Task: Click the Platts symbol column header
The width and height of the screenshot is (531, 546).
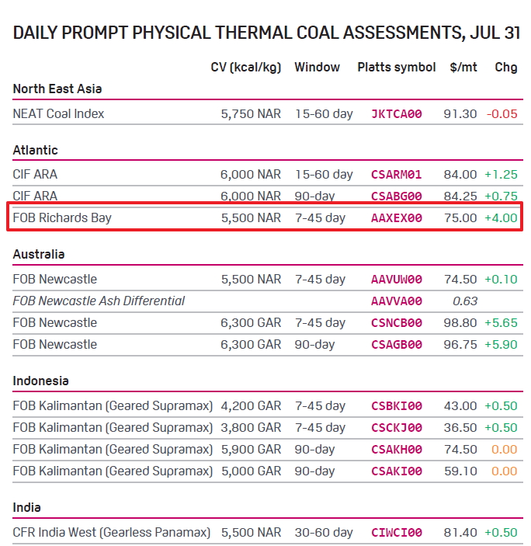Action: (x=397, y=68)
